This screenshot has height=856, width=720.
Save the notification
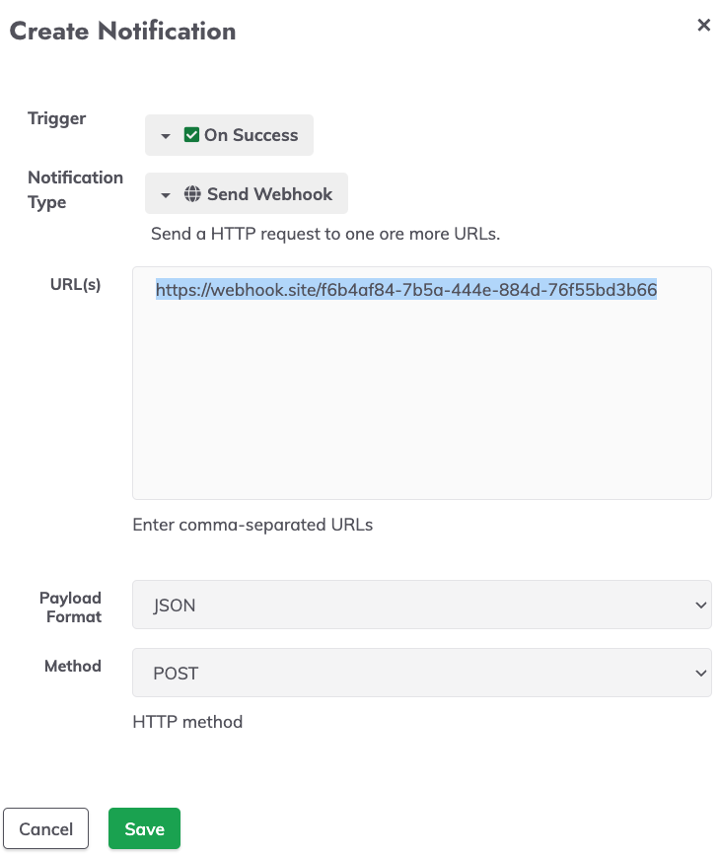(144, 828)
